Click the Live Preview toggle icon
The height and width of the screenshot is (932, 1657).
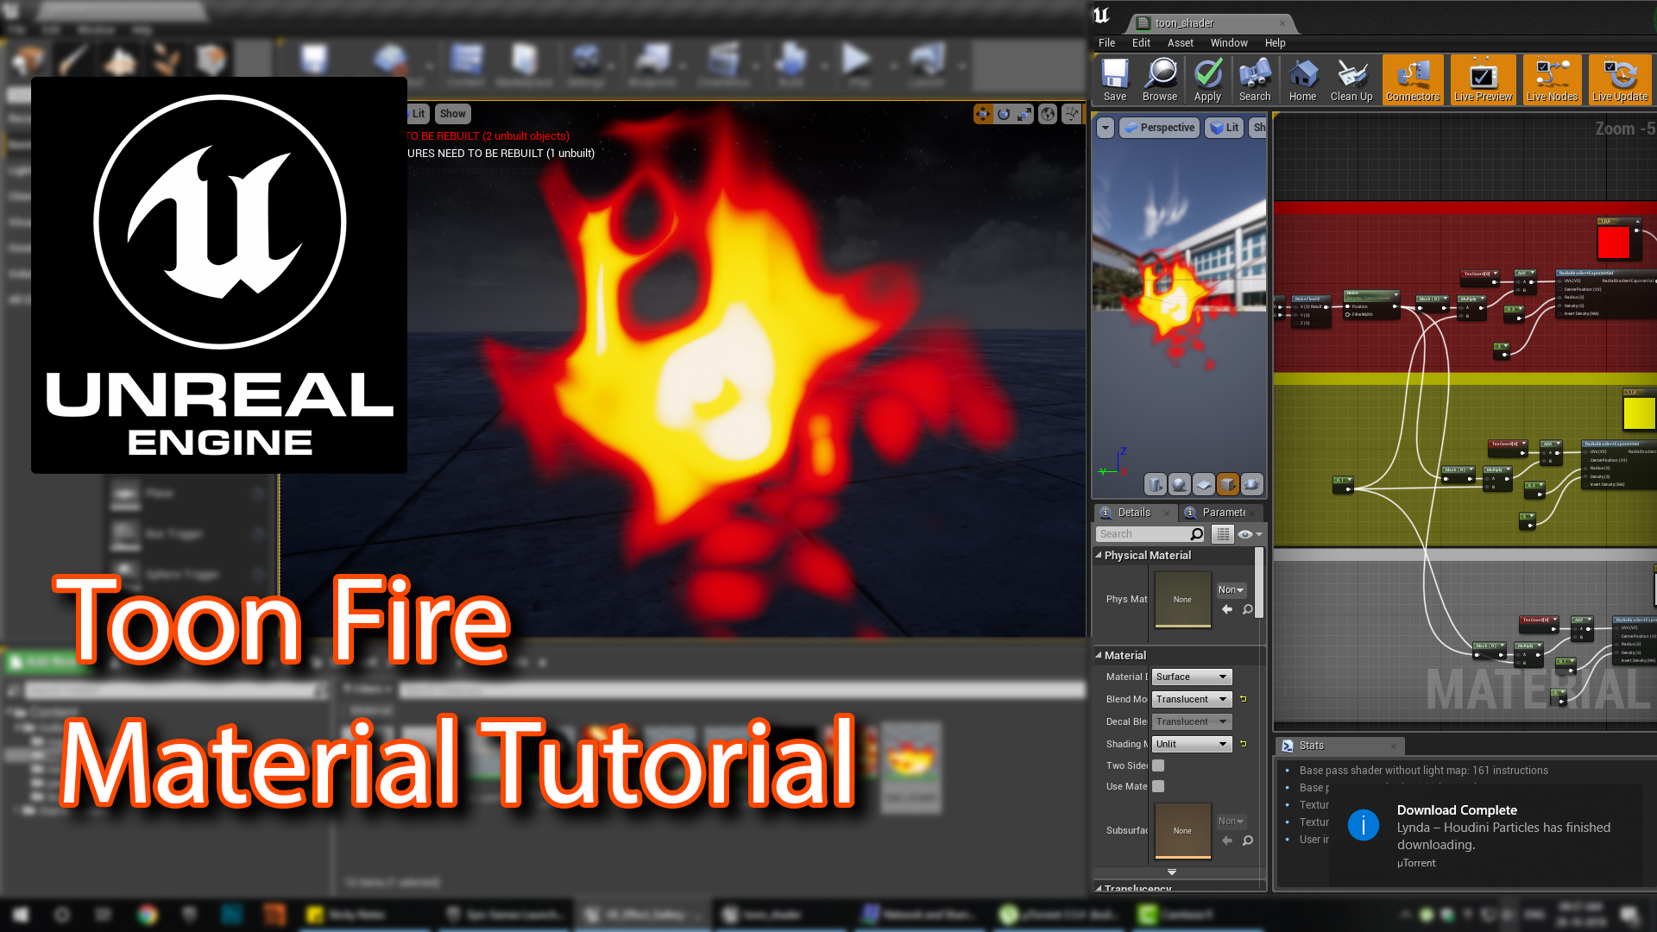point(1482,79)
